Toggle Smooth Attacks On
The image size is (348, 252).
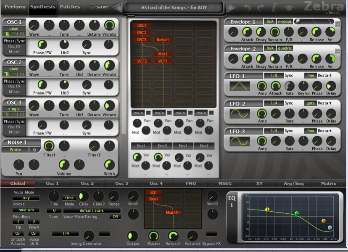[18, 234]
